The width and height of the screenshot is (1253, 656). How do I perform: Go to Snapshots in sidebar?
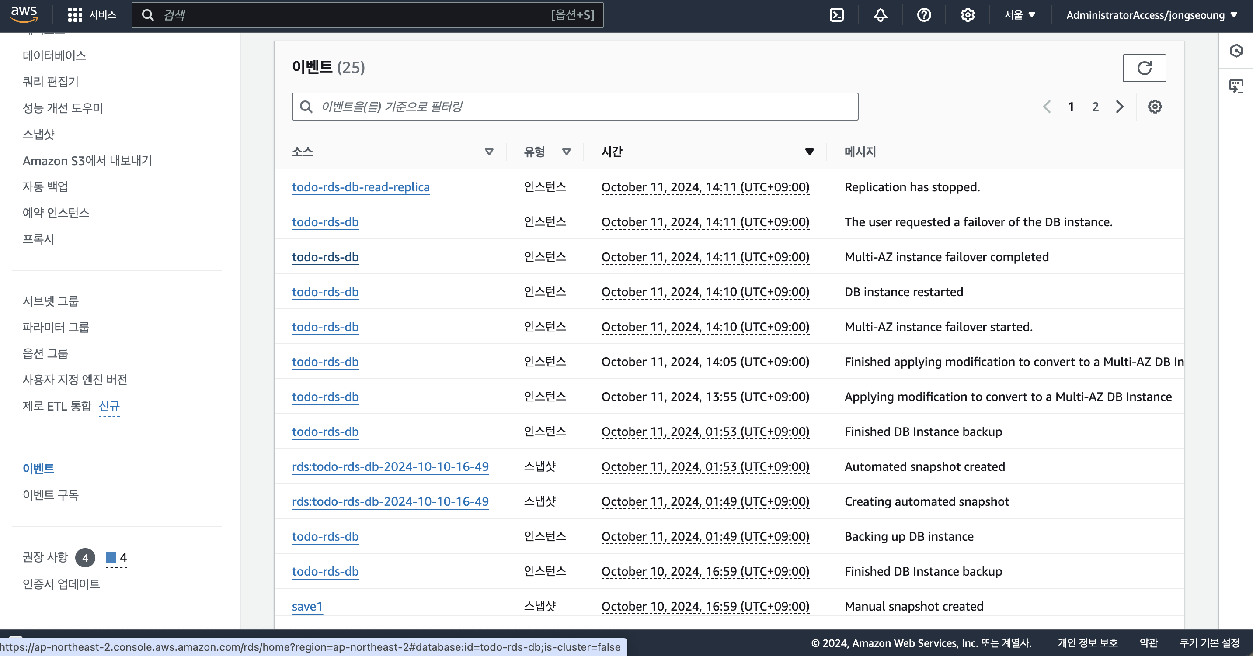[x=38, y=134]
